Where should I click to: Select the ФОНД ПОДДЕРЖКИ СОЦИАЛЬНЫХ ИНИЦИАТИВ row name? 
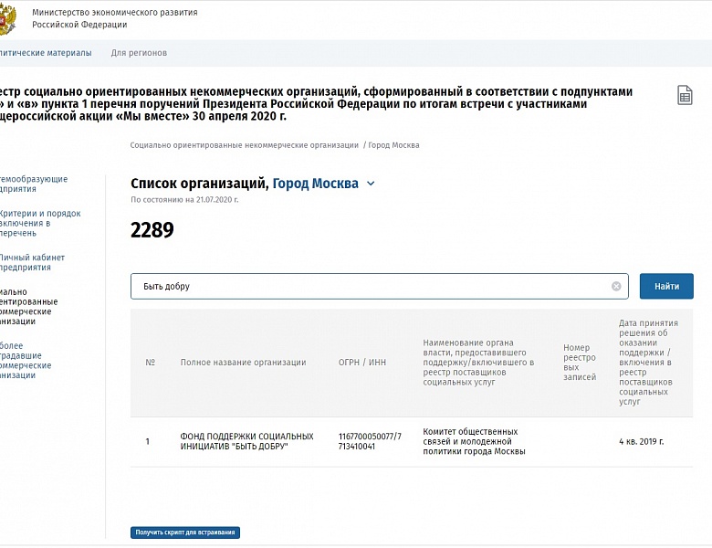click(x=246, y=441)
